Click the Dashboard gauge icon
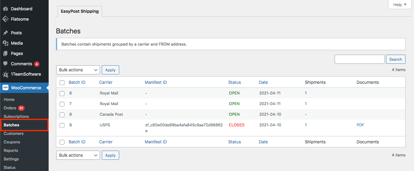This screenshot has width=414, height=171. point(5,9)
